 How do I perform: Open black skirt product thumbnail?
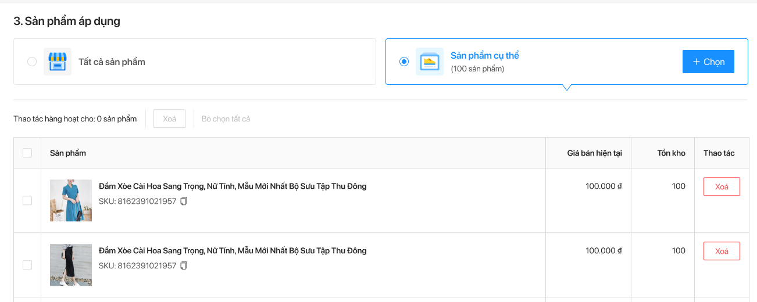(x=71, y=265)
